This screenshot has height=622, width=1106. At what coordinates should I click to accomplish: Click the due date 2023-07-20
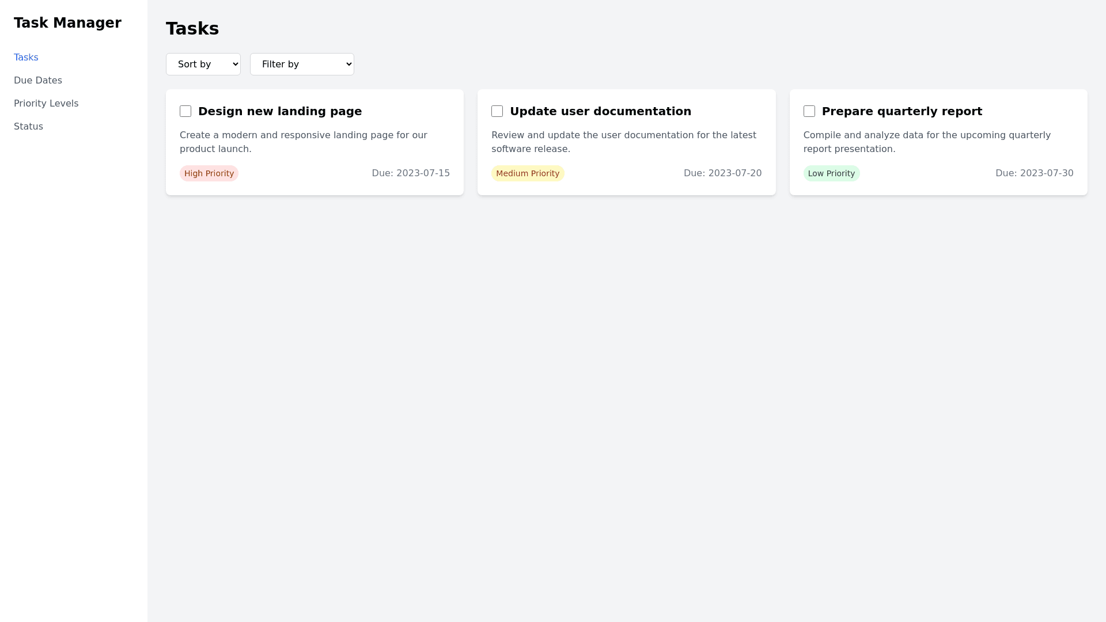[722, 173]
